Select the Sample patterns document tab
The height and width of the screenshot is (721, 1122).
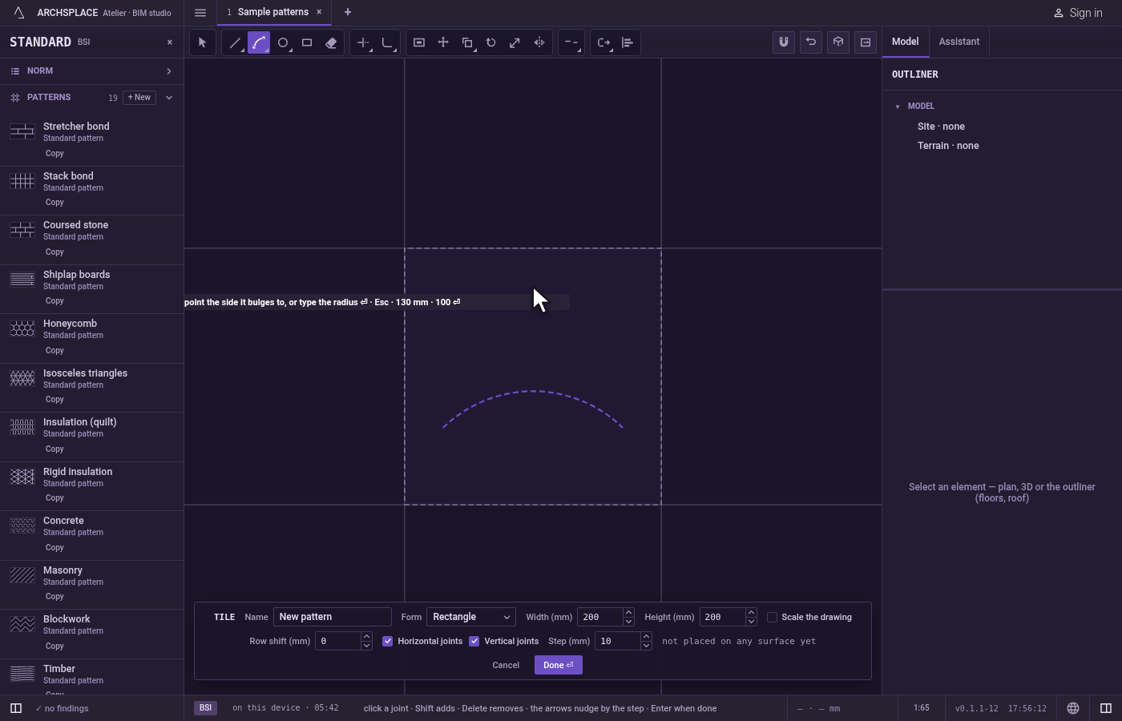[272, 12]
